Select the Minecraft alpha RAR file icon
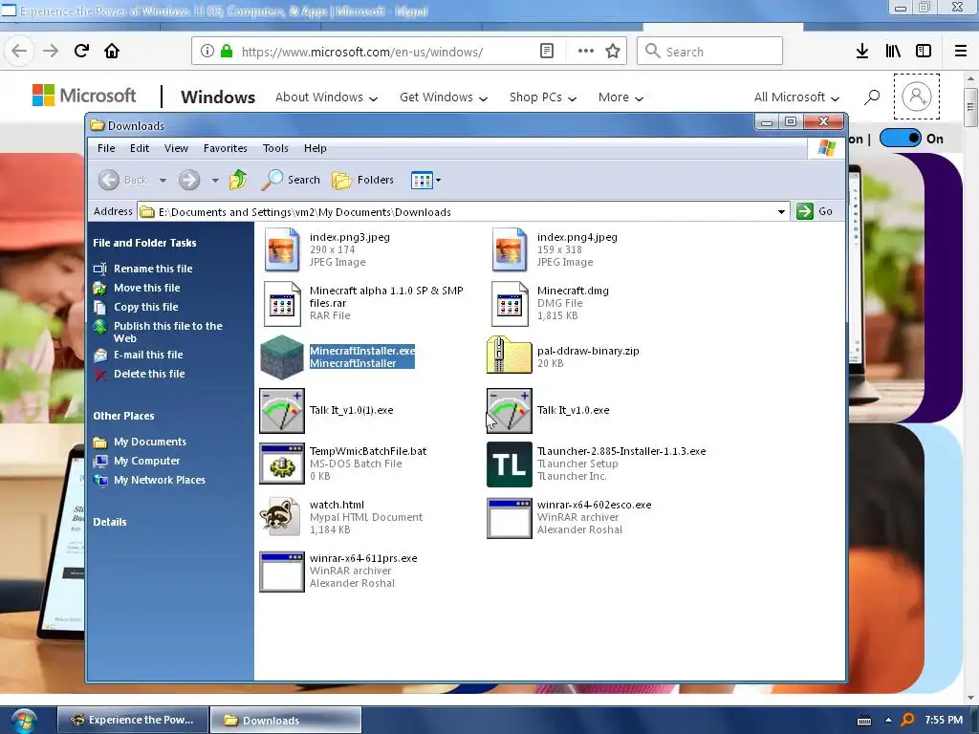The image size is (979, 734). (282, 303)
